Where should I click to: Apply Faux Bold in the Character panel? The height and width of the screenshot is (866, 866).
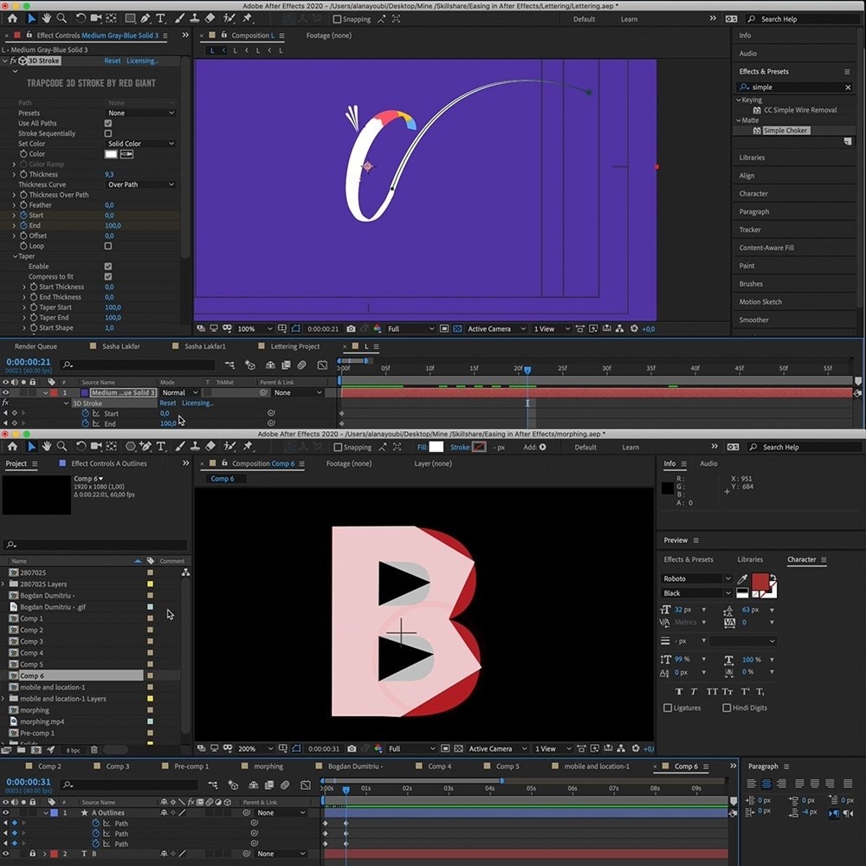pos(679,691)
